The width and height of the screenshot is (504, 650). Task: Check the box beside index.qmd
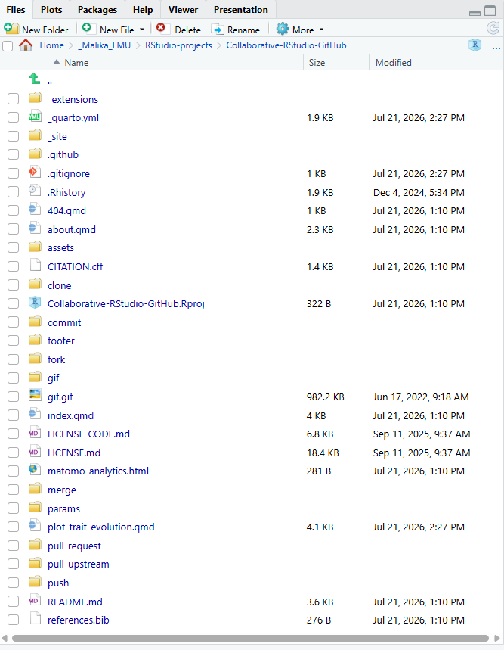(x=14, y=415)
